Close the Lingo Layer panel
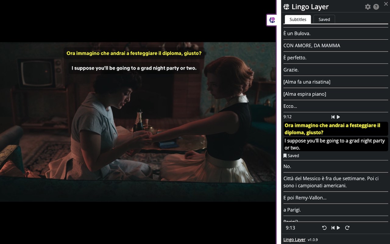This screenshot has width=390, height=244. (x=386, y=3)
